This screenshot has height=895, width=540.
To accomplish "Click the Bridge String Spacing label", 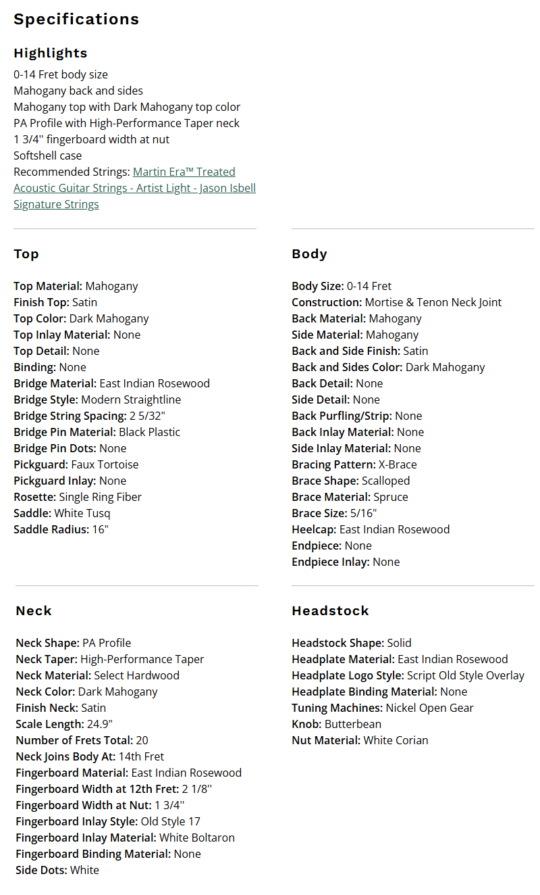I will (70, 416).
